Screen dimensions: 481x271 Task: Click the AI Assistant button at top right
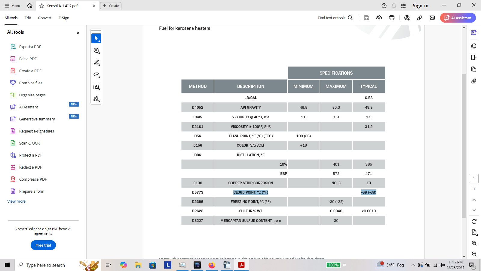(458, 18)
